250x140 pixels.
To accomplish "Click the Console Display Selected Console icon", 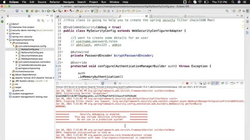I will [x=227, y=83].
